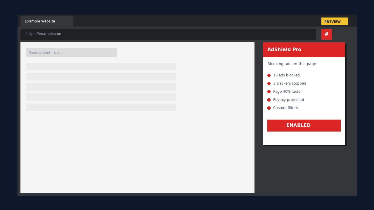Click the red bullet beside Page 40% faster
The image size is (374, 210).
[x=269, y=91]
